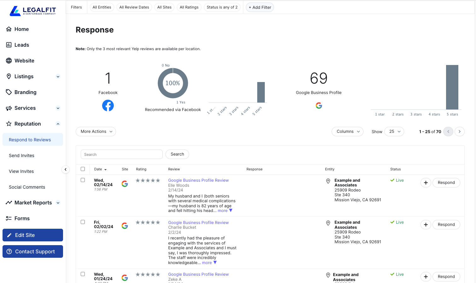Click the Rating column header
Screen dimensions: 476x283
[x=141, y=169]
